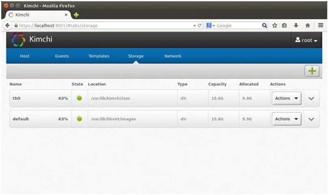Switch to the Templates tab
The image size is (328, 195).
tap(99, 56)
